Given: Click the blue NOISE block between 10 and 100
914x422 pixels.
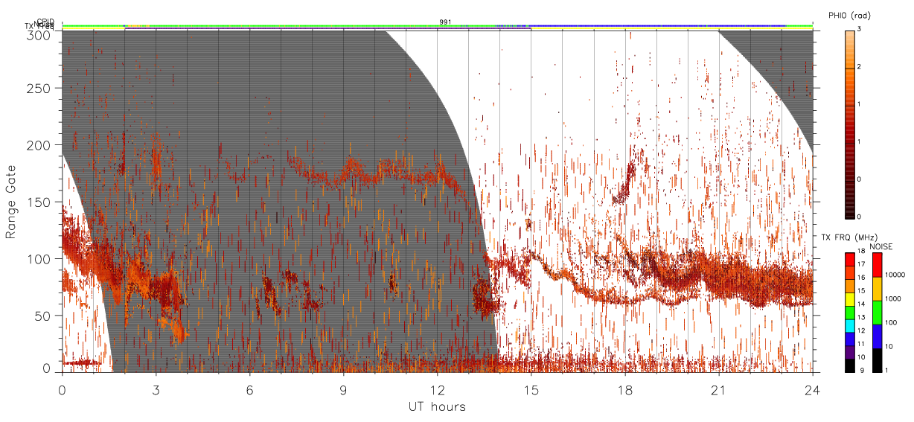Looking at the screenshot, I should [x=878, y=336].
